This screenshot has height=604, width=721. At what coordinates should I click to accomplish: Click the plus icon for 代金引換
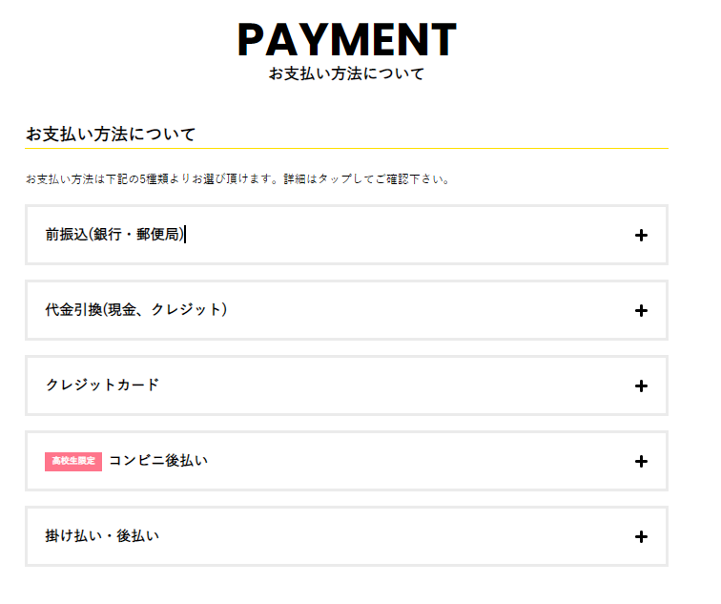pyautogui.click(x=641, y=310)
